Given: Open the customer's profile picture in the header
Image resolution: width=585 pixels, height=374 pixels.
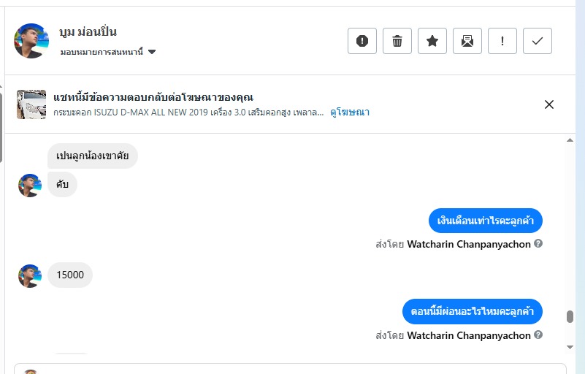Looking at the screenshot, I should click(31, 41).
